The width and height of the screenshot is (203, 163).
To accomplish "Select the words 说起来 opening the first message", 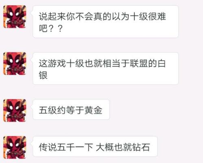I will pos(52,17).
